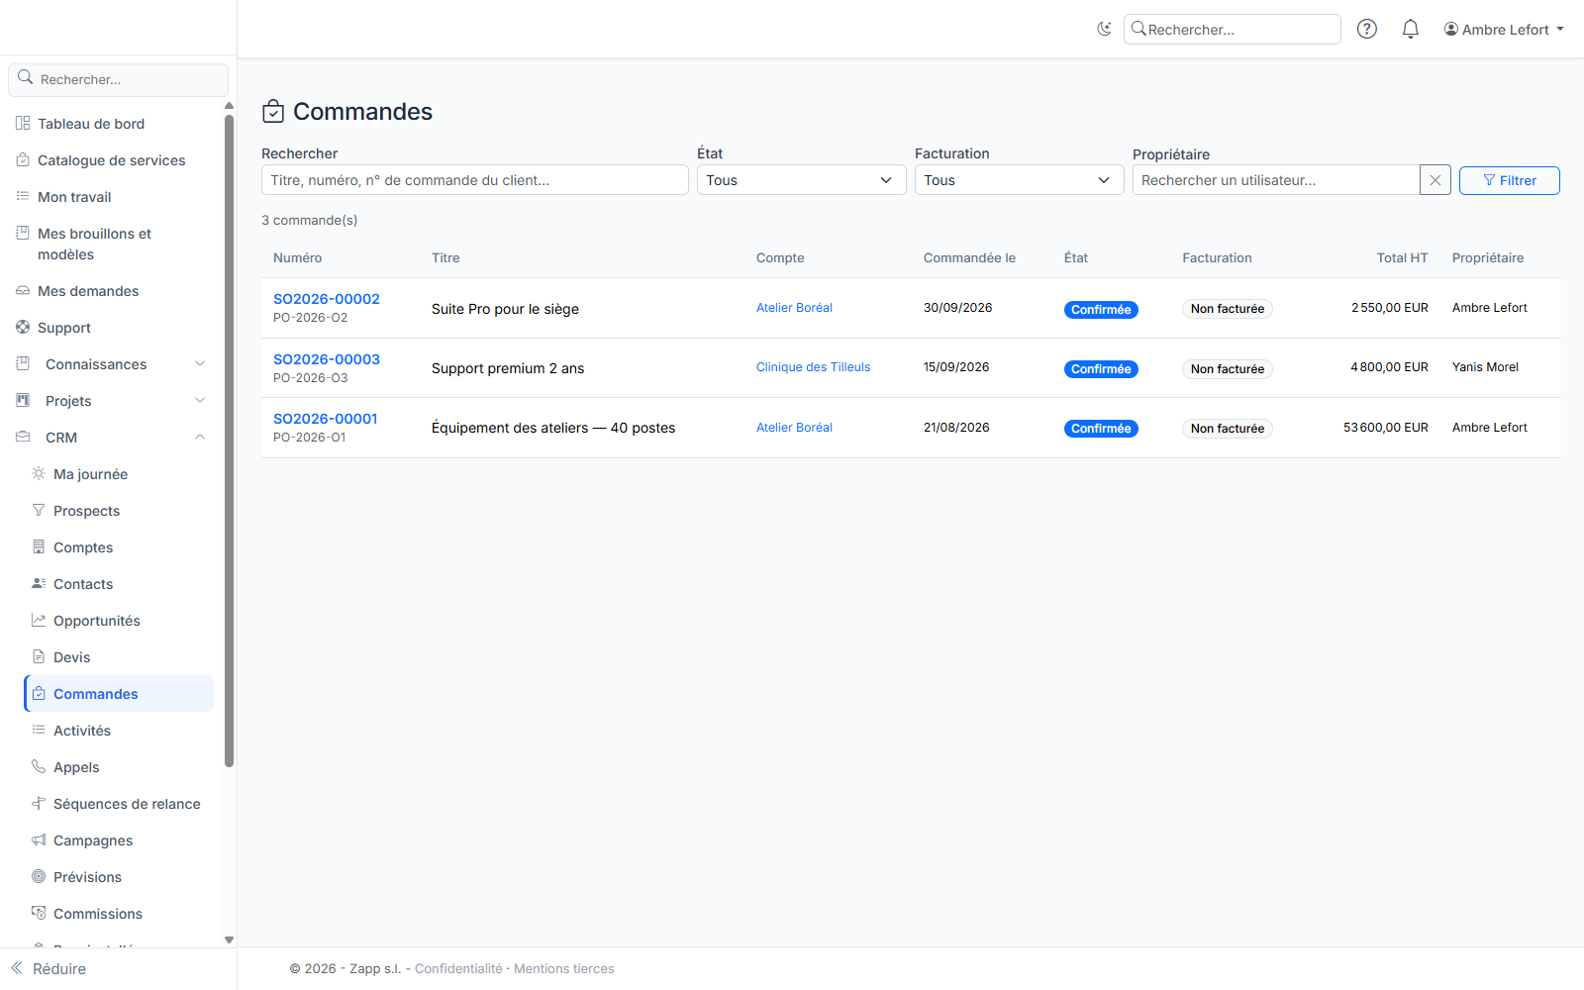This screenshot has width=1584, height=990.
Task: Open the Facturation dropdown
Action: click(1020, 180)
